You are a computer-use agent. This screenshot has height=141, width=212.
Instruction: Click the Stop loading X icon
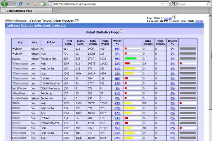28,4
